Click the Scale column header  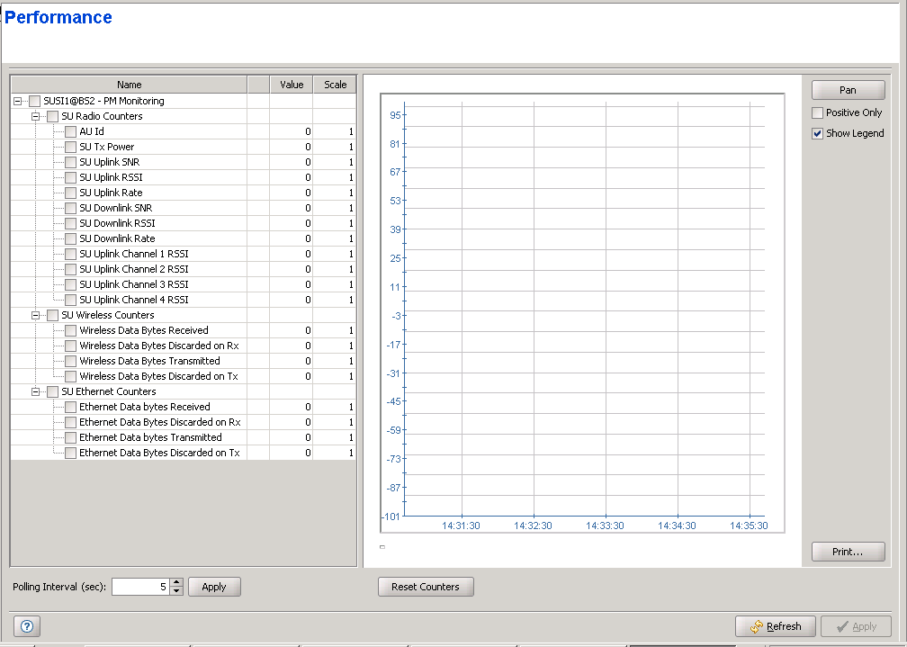tap(335, 85)
